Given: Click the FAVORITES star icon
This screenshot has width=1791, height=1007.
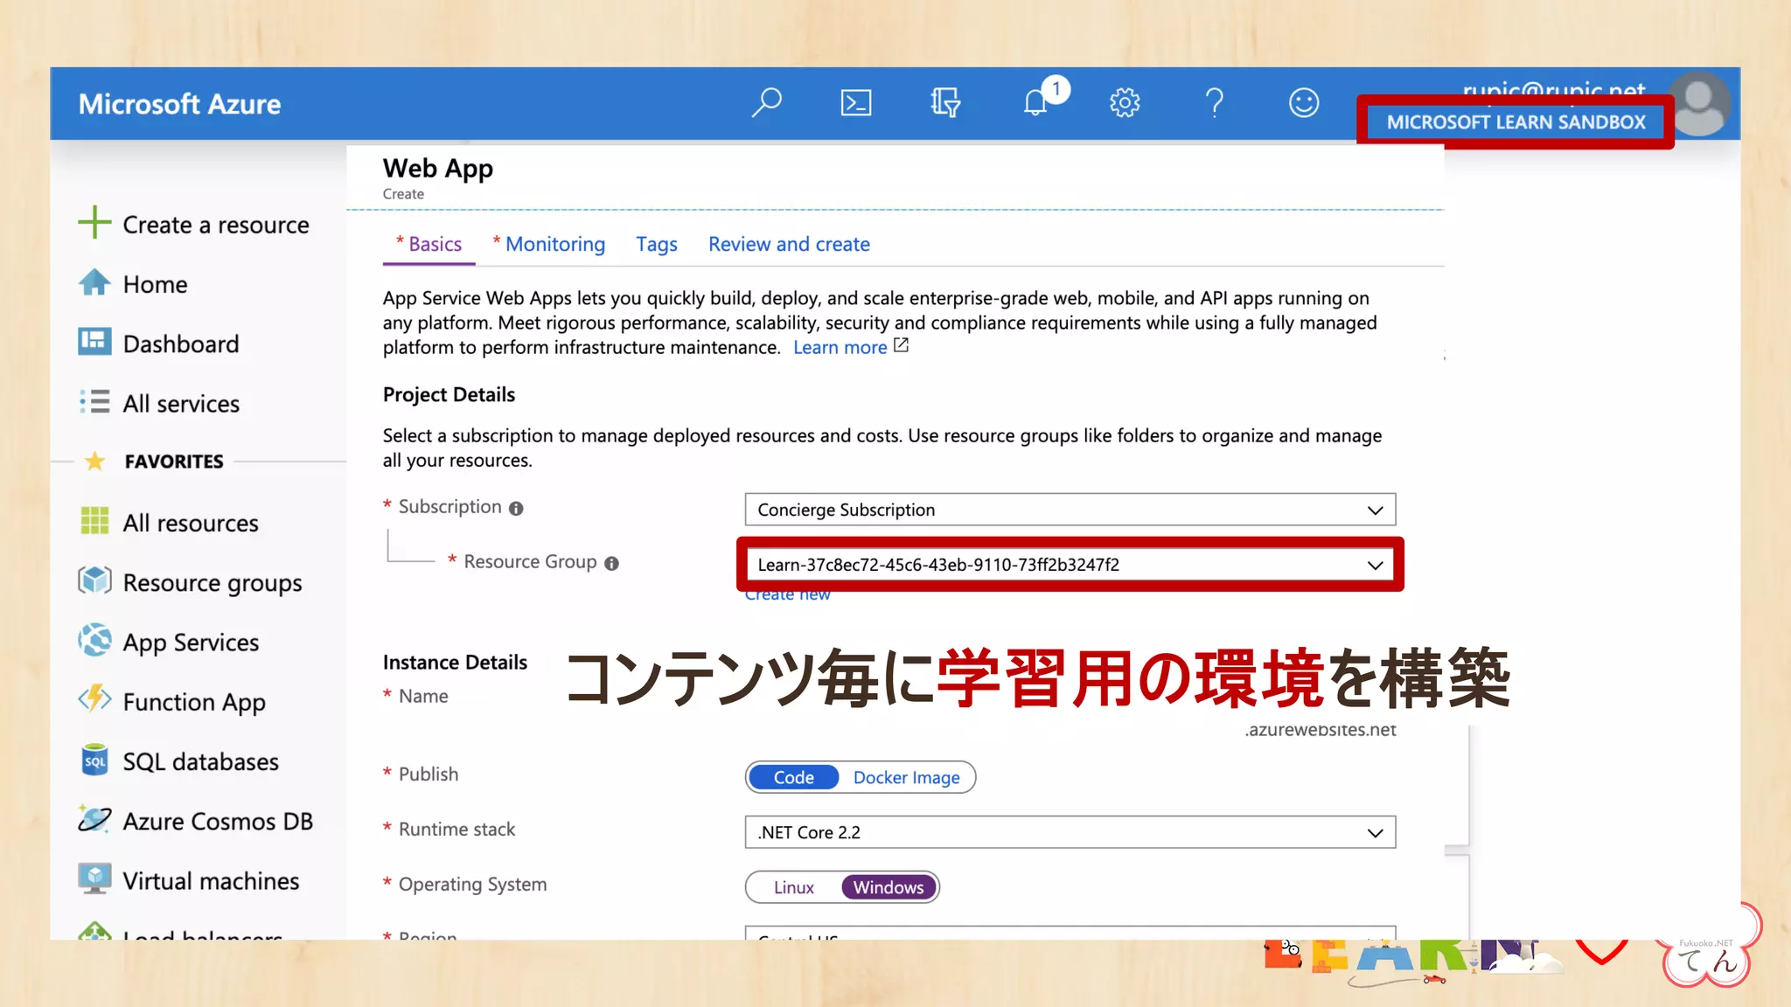Looking at the screenshot, I should tap(94, 461).
